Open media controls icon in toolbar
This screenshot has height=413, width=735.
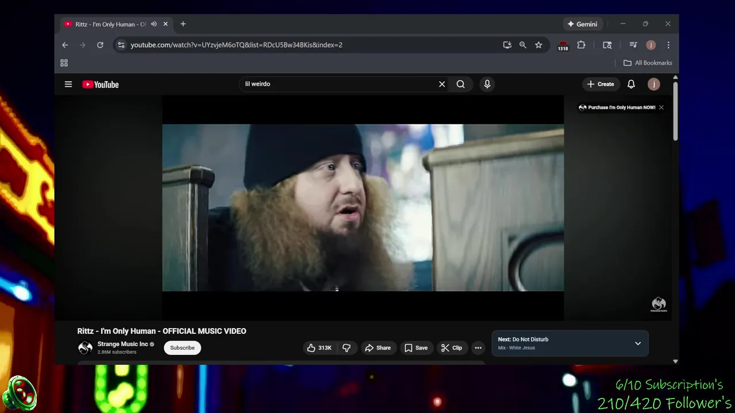pyautogui.click(x=633, y=45)
